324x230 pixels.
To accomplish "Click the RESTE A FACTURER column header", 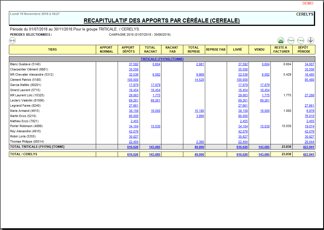I will 281,49.
